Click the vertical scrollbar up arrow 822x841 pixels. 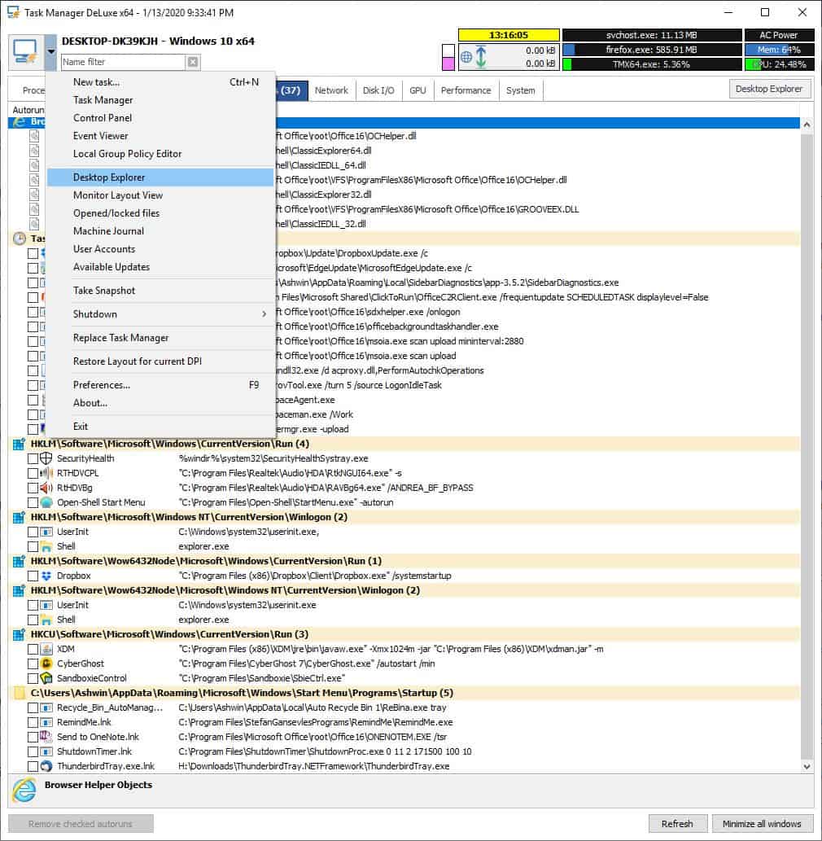(x=807, y=125)
